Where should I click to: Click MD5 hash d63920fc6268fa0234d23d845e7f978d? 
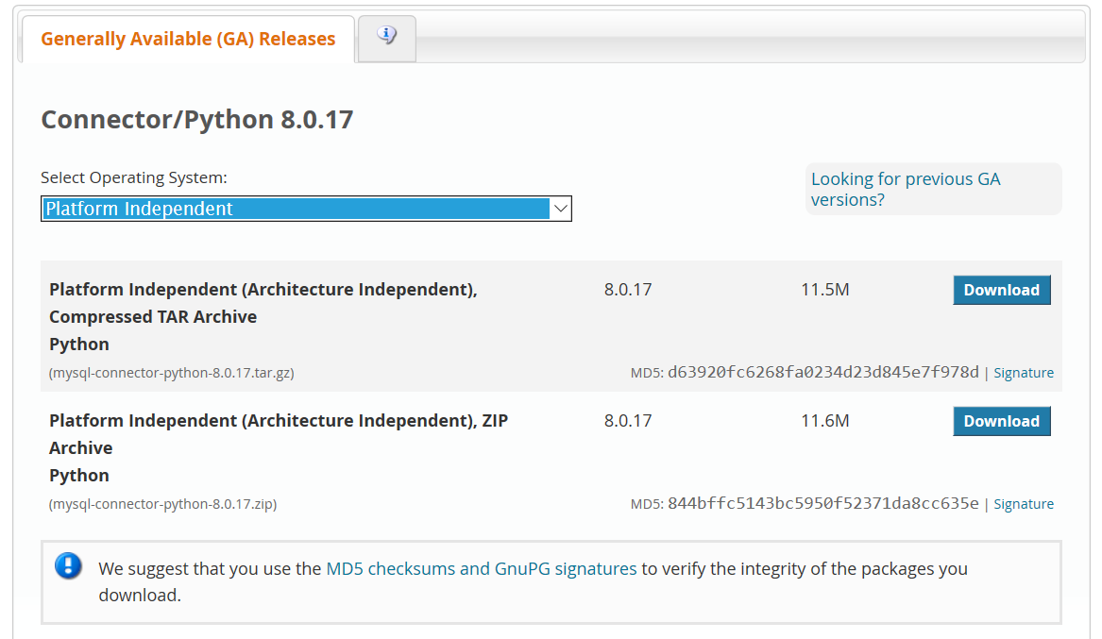823,372
